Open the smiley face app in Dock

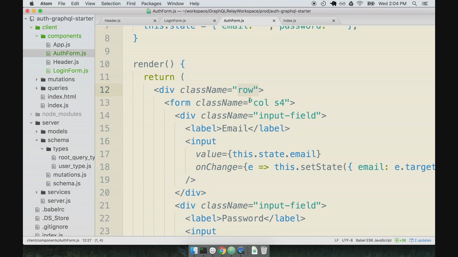tap(213, 251)
